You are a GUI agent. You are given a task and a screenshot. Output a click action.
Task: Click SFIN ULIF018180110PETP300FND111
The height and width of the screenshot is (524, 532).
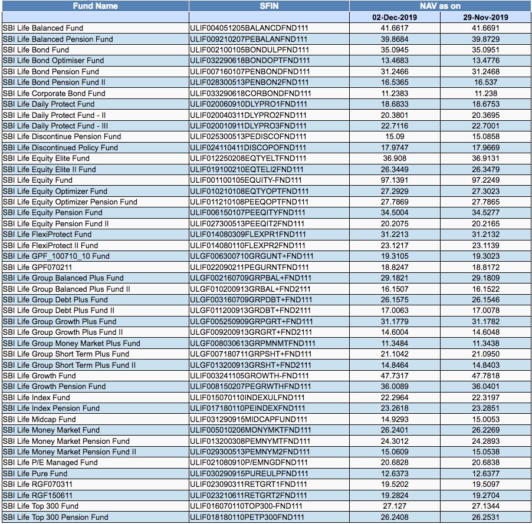point(247,517)
